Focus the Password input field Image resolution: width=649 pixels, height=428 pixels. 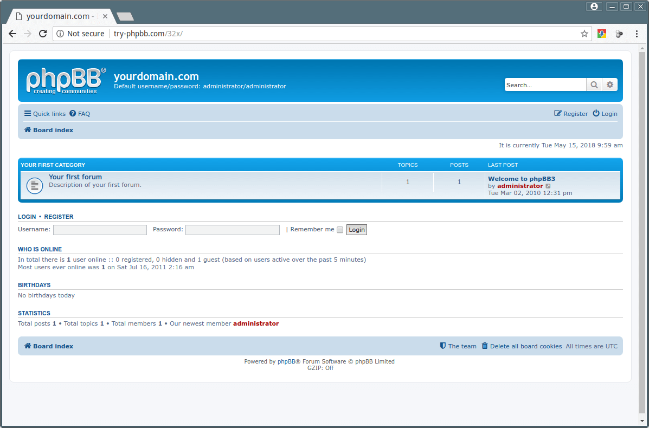click(232, 230)
